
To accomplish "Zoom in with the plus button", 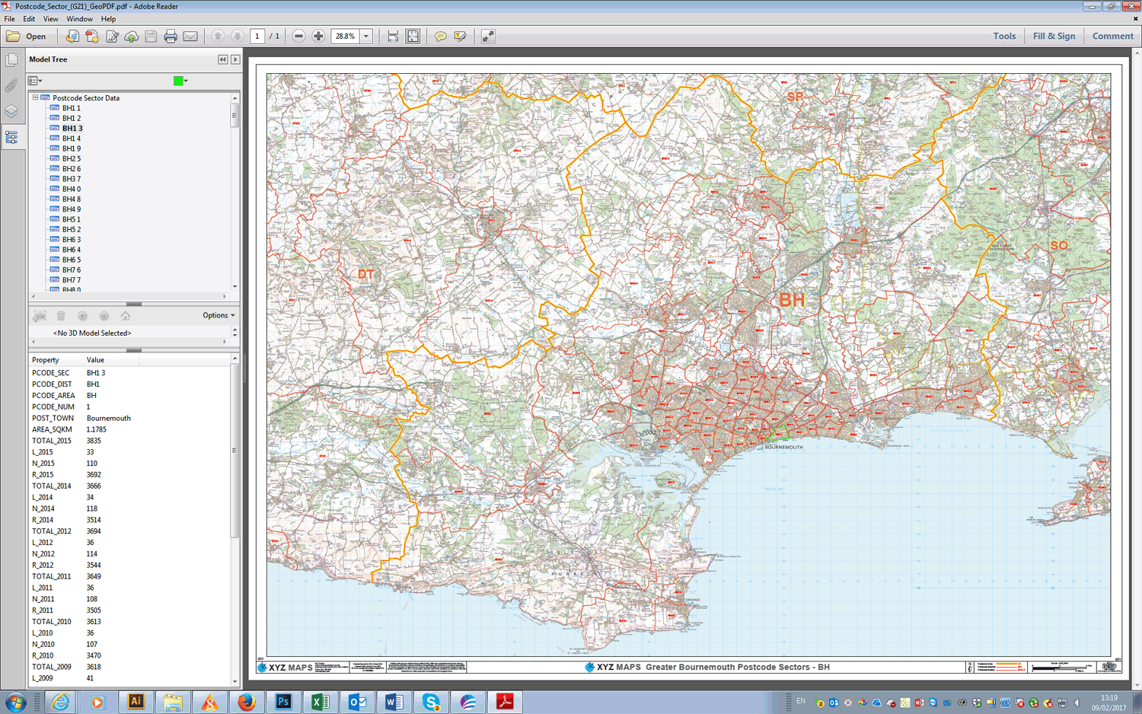I will [318, 36].
